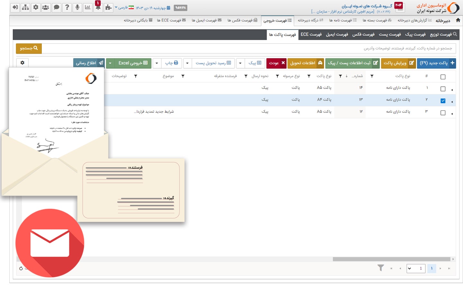Click the organization chart icon
The width and height of the screenshot is (463, 289).
pos(25,7)
